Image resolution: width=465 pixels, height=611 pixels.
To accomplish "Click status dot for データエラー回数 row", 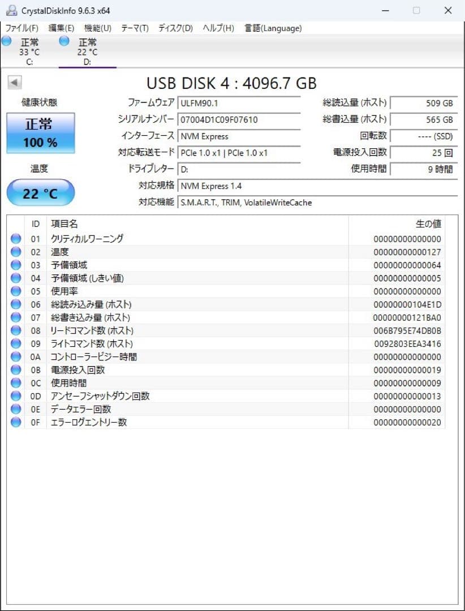I will (x=16, y=409).
